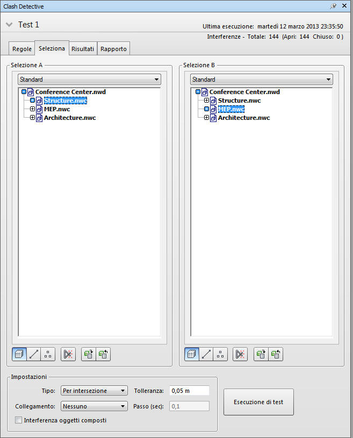The width and height of the screenshot is (353, 438).
Task: Click the Passo (sec) field
Action: pos(189,406)
